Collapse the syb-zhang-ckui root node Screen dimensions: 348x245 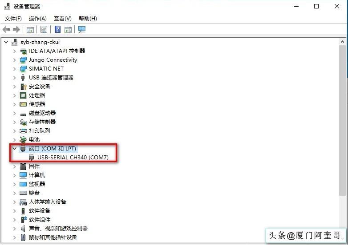point(6,42)
